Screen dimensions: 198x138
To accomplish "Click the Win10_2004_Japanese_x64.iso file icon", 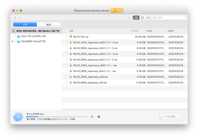I will coord(71,77).
